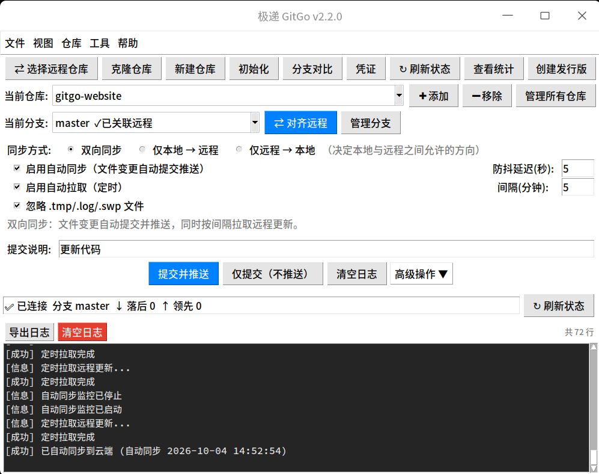This screenshot has width=599, height=474.
Task: Click the 共 72 行 line count label
Action: [x=579, y=332]
